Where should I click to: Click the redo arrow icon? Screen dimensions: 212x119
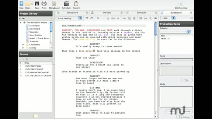click(x=92, y=18)
